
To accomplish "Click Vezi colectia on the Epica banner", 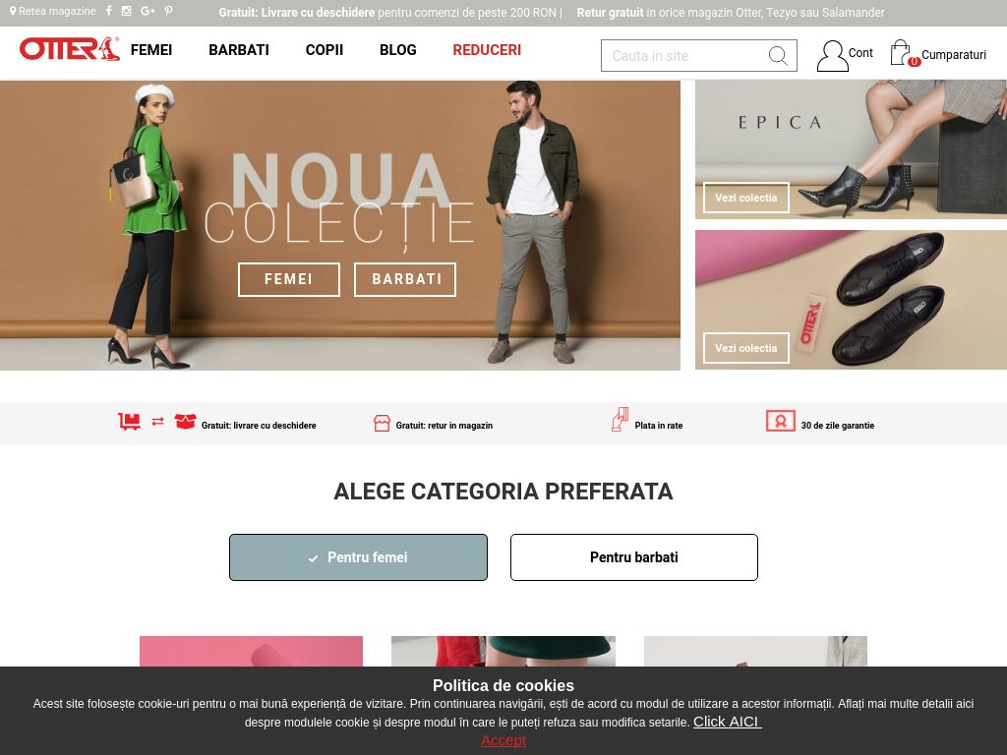I will pyautogui.click(x=746, y=198).
